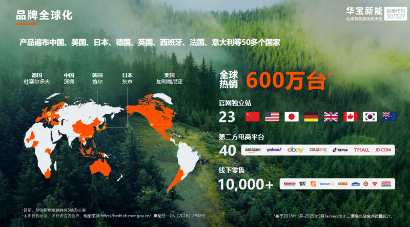Click the China flag icon
This screenshot has height=227, width=410.
tap(253, 117)
